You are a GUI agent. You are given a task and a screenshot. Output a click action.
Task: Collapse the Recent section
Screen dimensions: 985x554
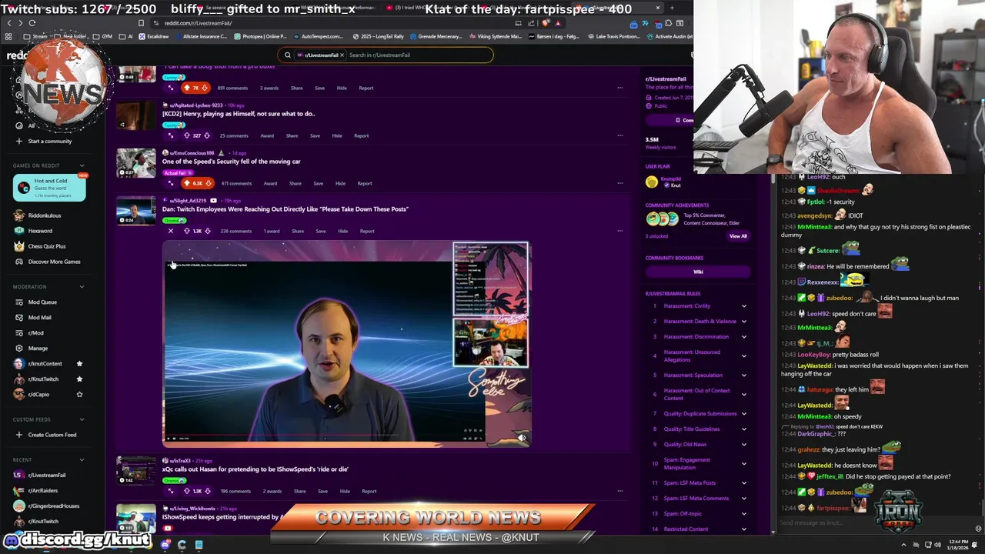[82, 460]
